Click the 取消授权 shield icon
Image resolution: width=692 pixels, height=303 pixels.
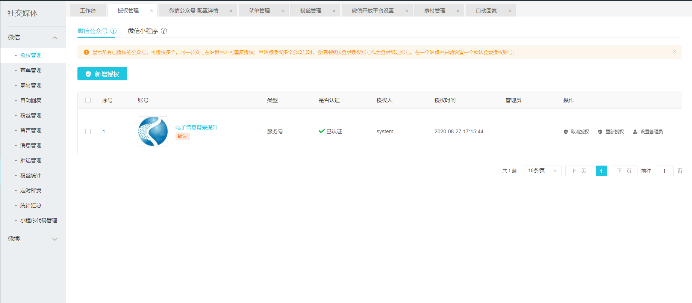(x=566, y=132)
